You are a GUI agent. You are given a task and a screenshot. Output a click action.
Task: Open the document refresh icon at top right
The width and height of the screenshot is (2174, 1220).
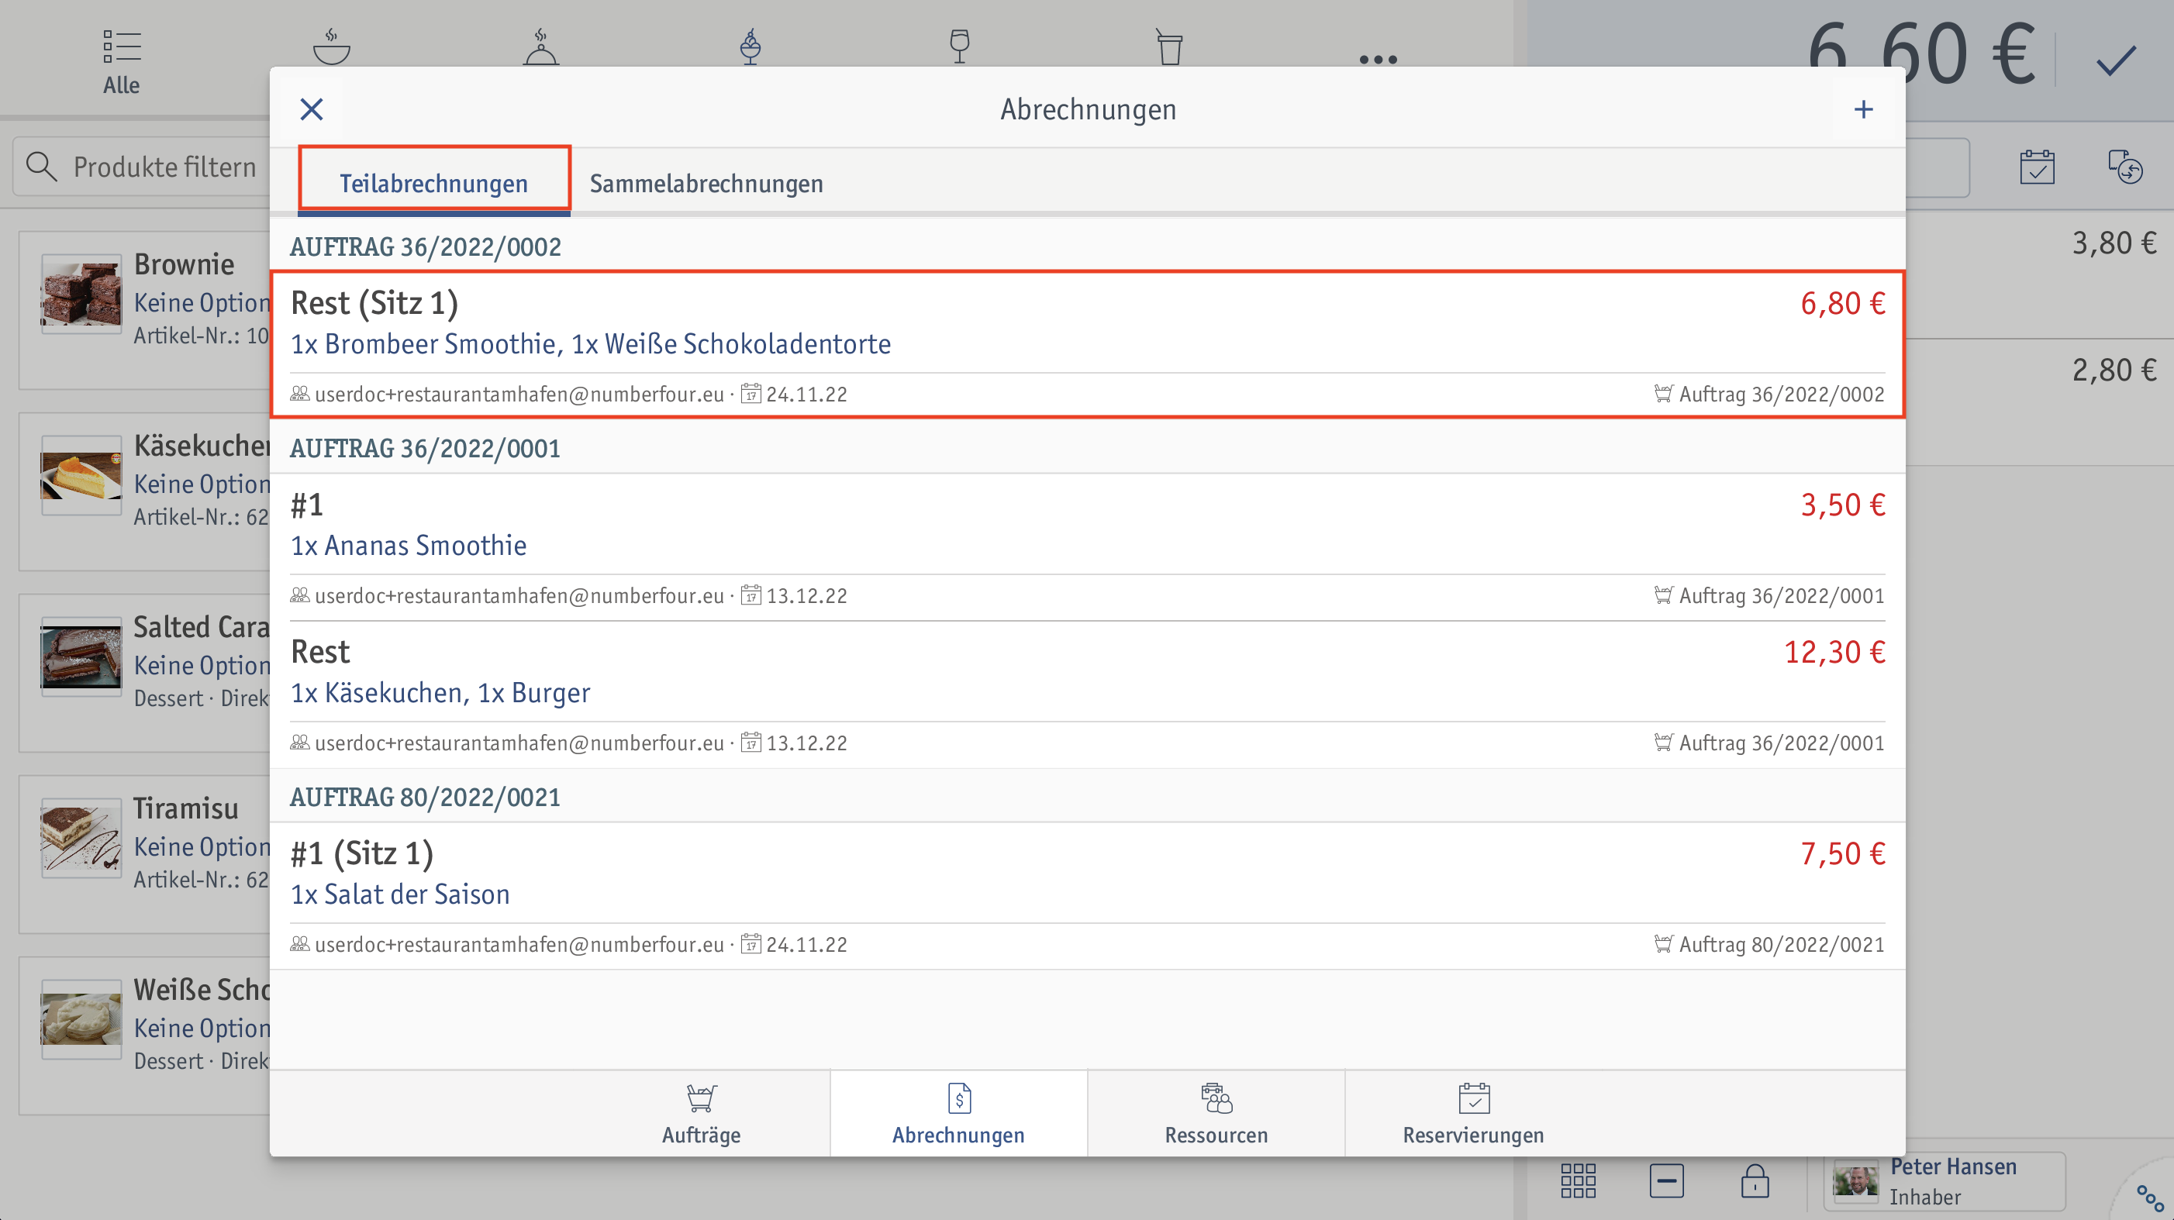coord(2125,167)
